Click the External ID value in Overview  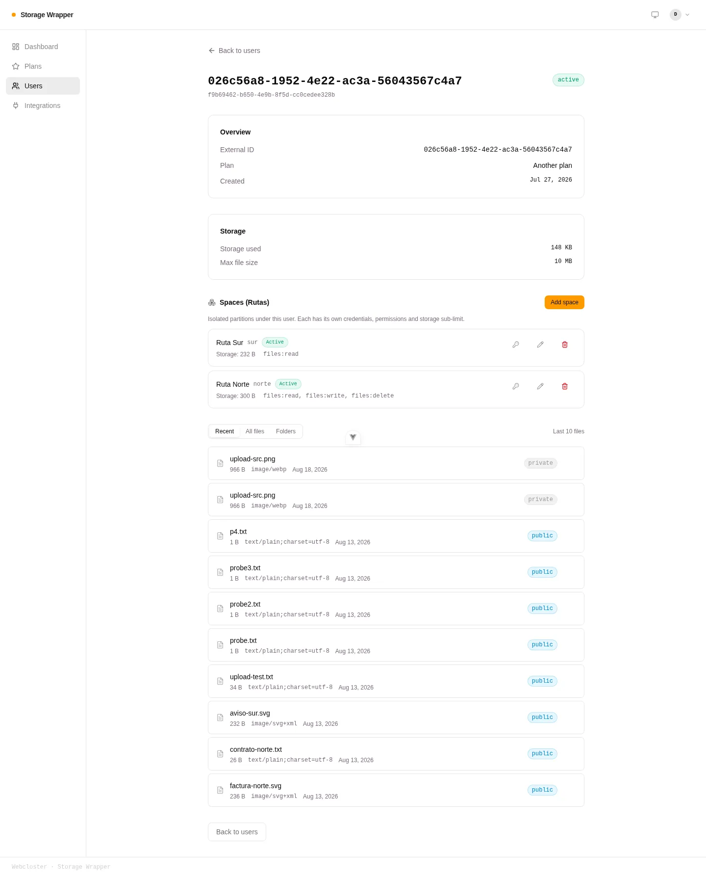tap(498, 150)
